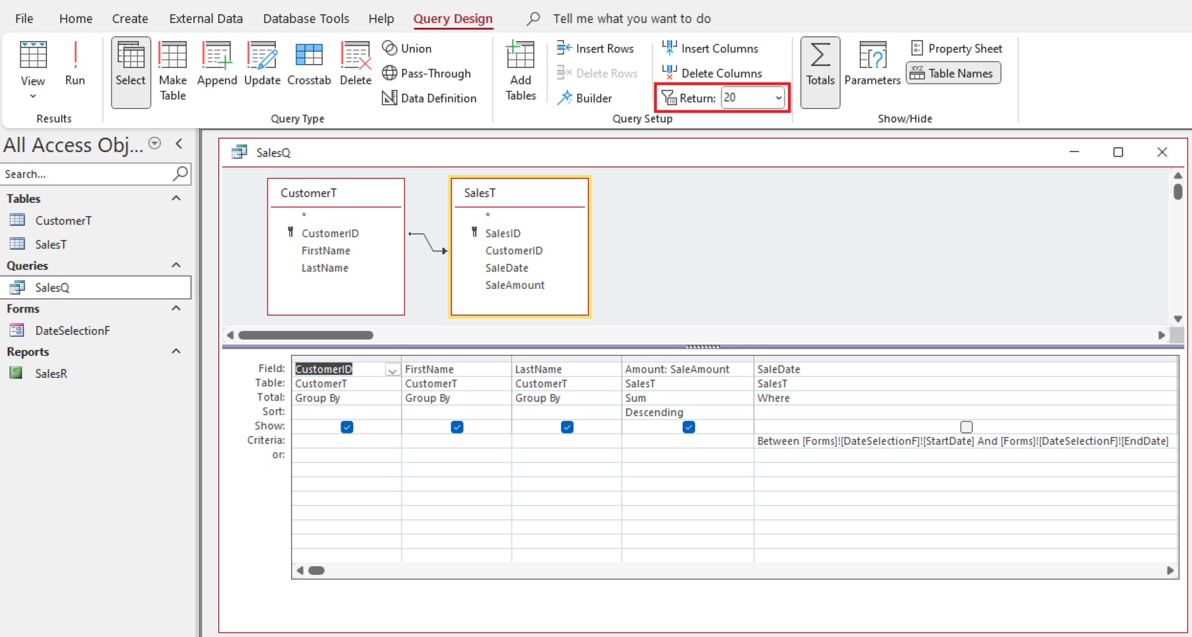The image size is (1192, 637).
Task: Click the Pass-Through query icon
Action: 390,73
